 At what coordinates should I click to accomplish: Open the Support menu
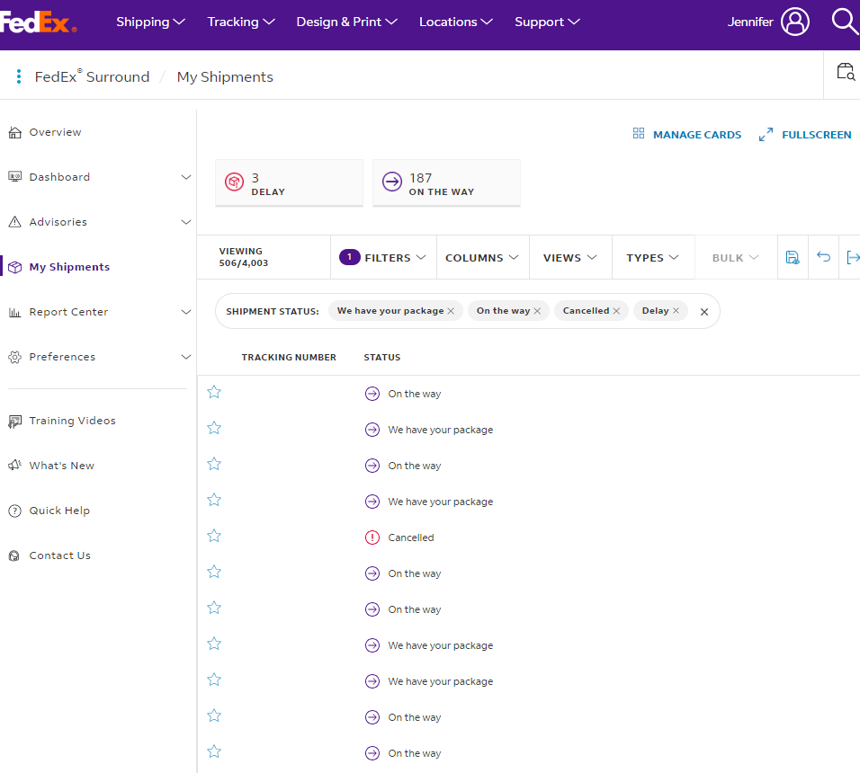[547, 22]
